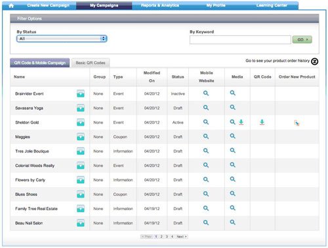Viewport: 328px width, 248px height.
Task: Preview Flowers by Carly mobile website
Action: pyautogui.click(x=206, y=180)
